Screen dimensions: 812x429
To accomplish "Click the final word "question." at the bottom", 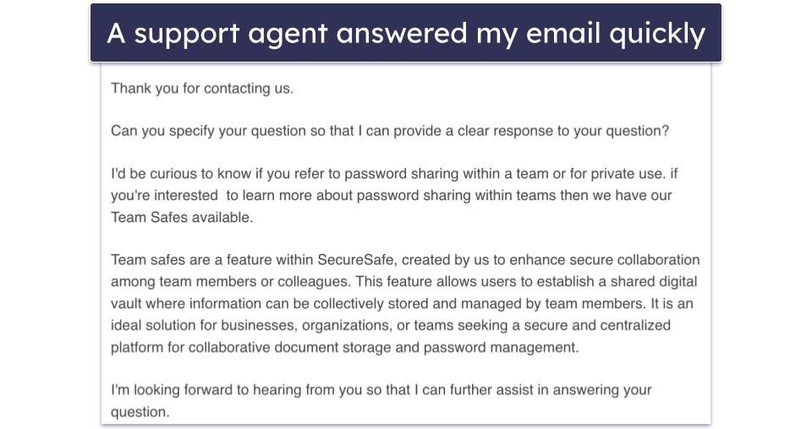I will tap(140, 412).
